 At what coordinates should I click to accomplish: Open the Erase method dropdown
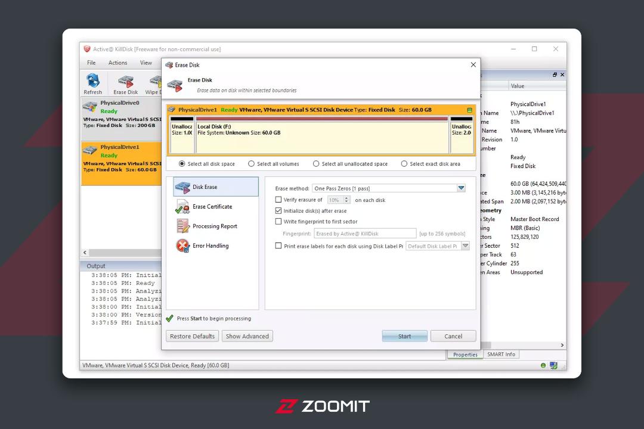click(x=461, y=188)
